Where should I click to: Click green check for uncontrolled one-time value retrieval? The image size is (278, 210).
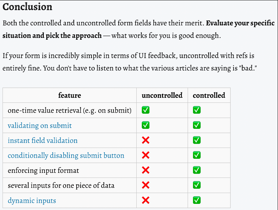click(x=146, y=110)
